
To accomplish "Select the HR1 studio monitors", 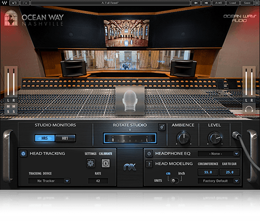I will [x=66, y=138].
